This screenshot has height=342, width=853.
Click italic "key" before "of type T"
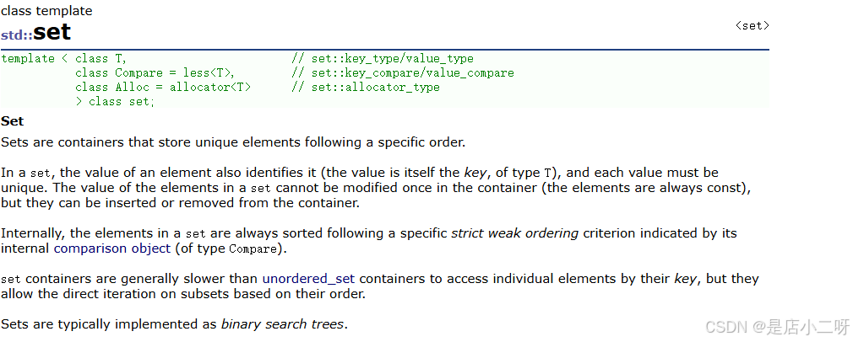point(475,173)
